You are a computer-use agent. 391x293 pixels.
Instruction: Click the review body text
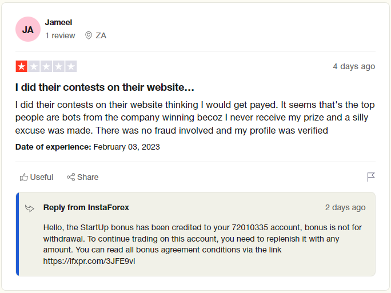(195, 117)
